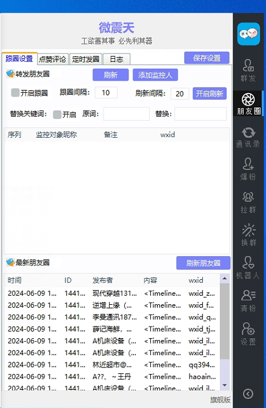Select the row by 逆增上缘
The width and height of the screenshot is (266, 408).
click(x=112, y=305)
